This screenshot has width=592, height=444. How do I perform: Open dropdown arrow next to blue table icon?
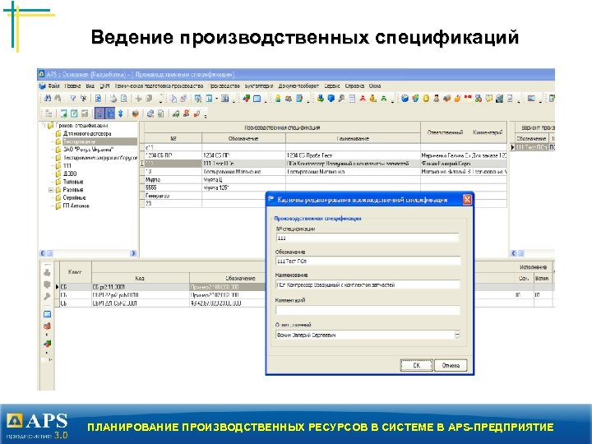click(x=217, y=99)
